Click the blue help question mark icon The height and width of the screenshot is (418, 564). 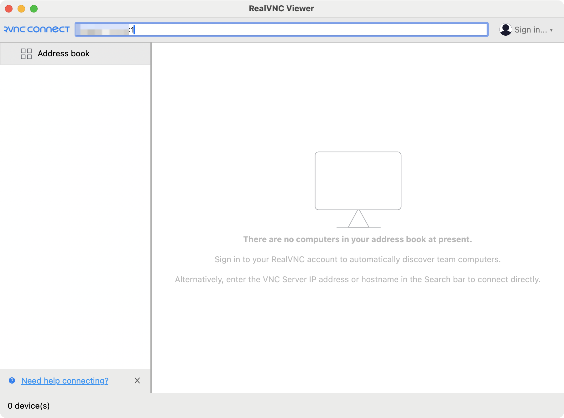point(12,380)
